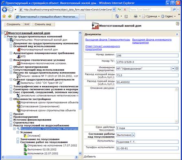
Task: Toggle box next to Санитарно-гигиенические условия
Action: point(11,89)
